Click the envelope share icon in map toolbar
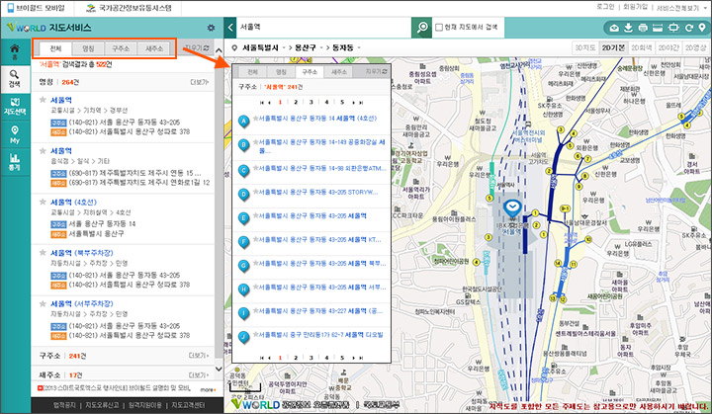The width and height of the screenshot is (712, 414). point(614,28)
